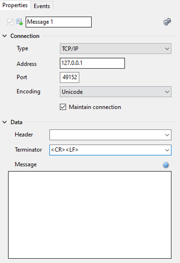This screenshot has width=180, height=263.
Task: Click the Terminator field text <CR><LF>
Action: coord(65,150)
